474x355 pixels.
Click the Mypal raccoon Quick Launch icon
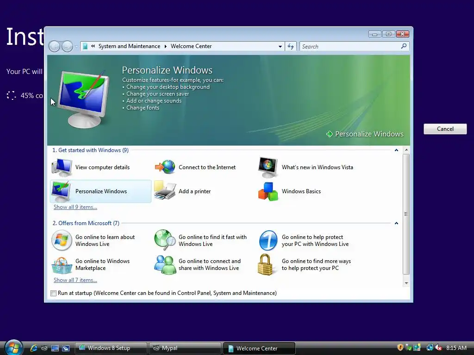click(x=44, y=348)
